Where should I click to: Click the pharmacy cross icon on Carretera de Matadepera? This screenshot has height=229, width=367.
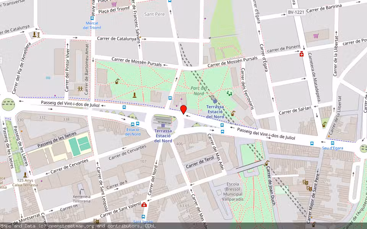click(302, 55)
